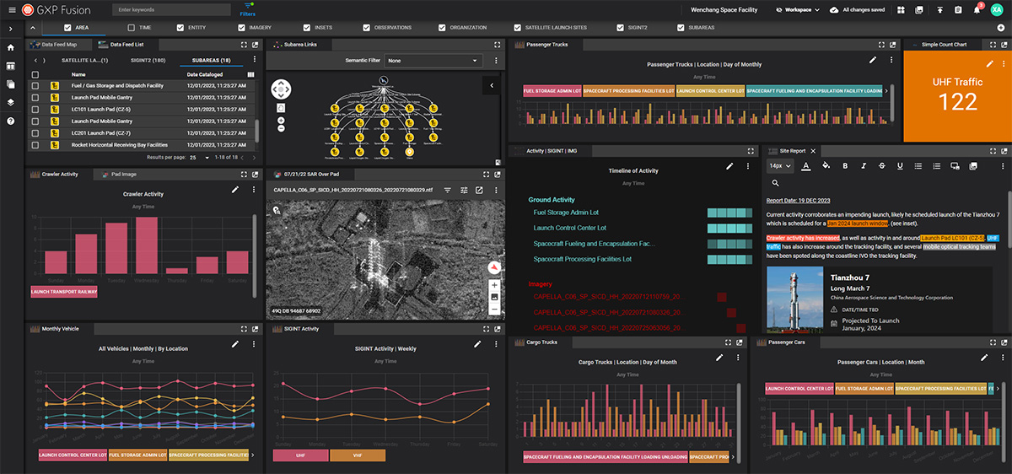Click the compass north arrow on SAR image
This screenshot has width=1012, height=474.
coord(494,267)
